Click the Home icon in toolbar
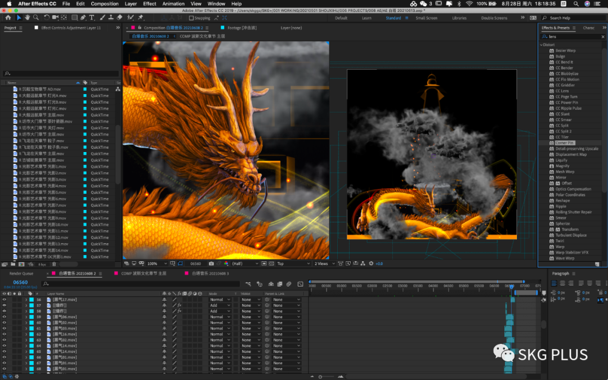This screenshot has width=608, height=380. pyautogui.click(x=8, y=17)
